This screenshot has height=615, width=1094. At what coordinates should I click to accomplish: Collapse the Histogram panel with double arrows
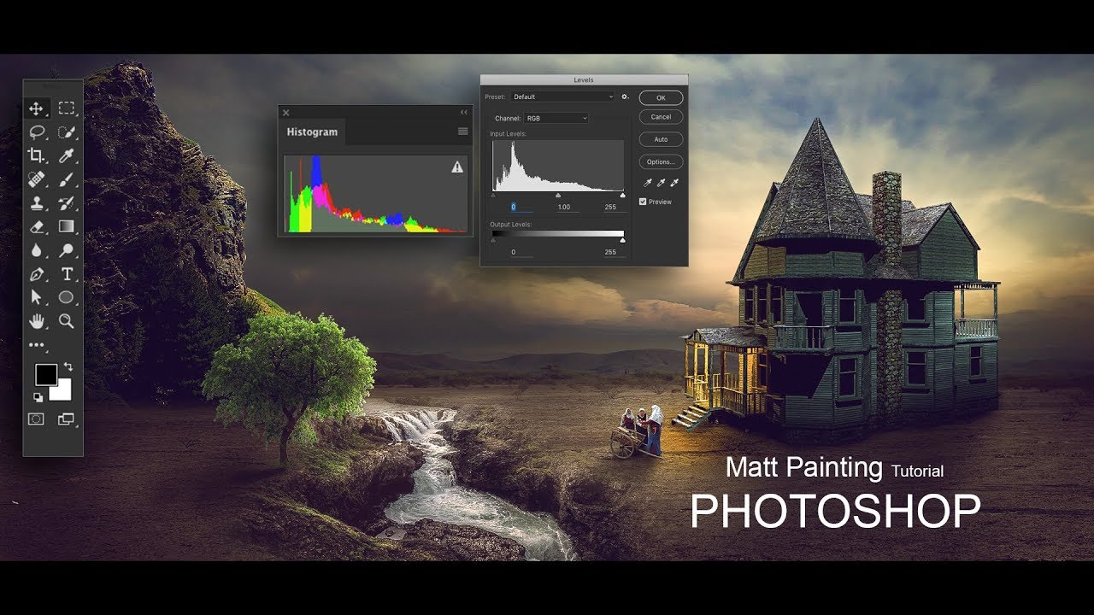pos(464,112)
